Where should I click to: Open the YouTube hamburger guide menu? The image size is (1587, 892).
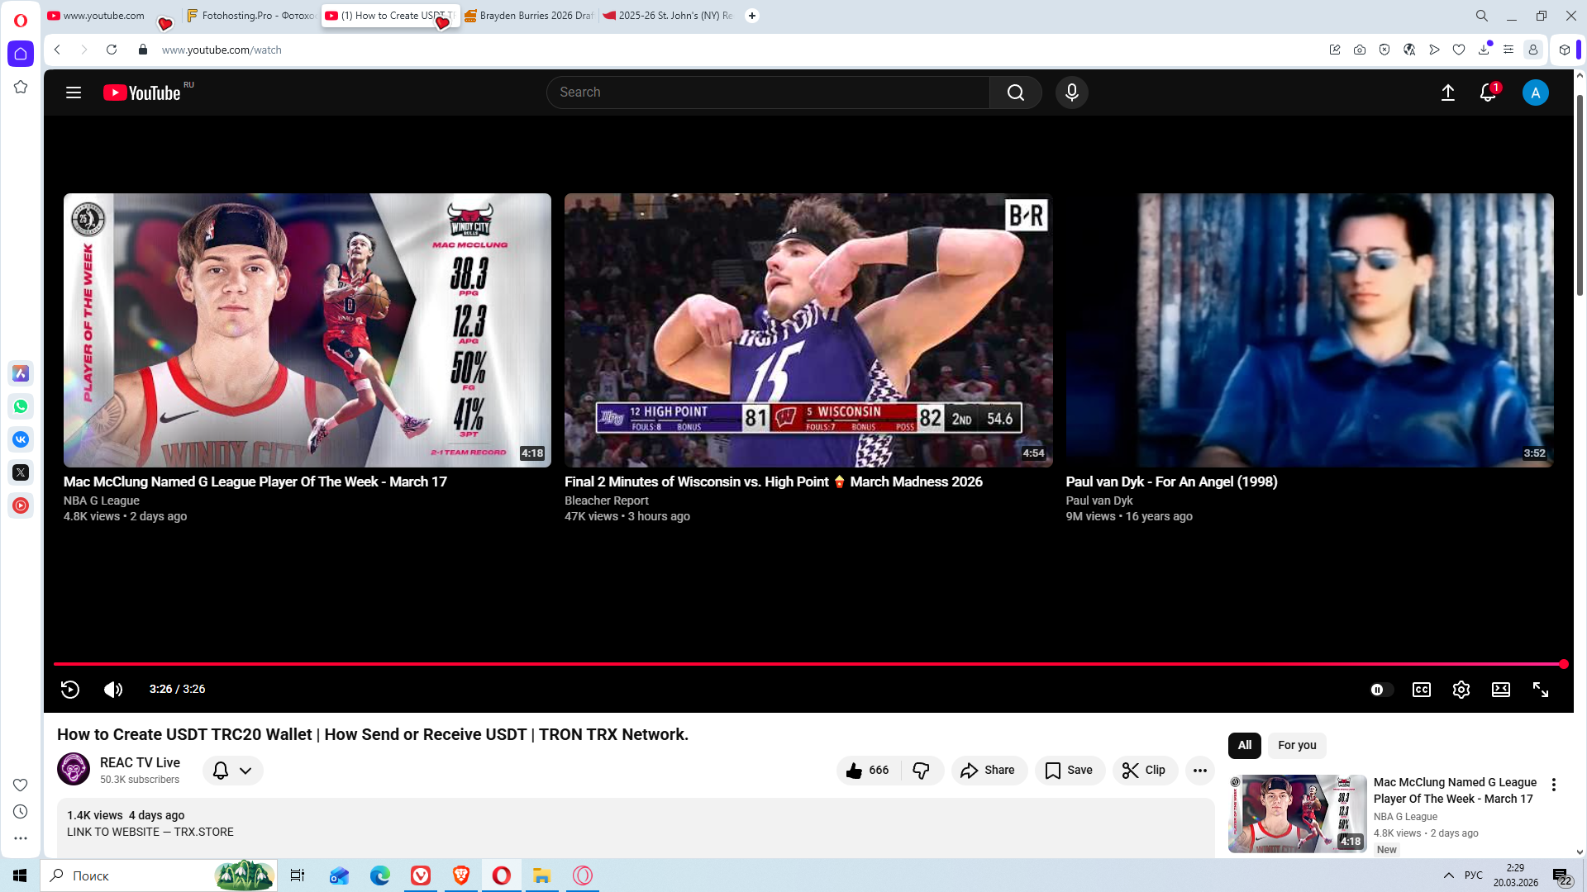point(74,93)
